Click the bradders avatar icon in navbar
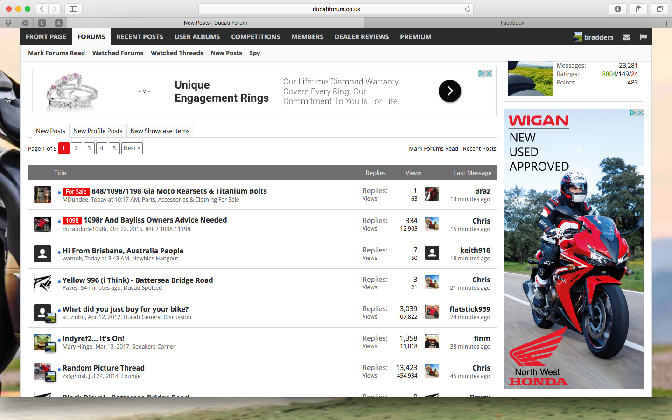Image resolution: width=672 pixels, height=420 pixels. point(578,37)
